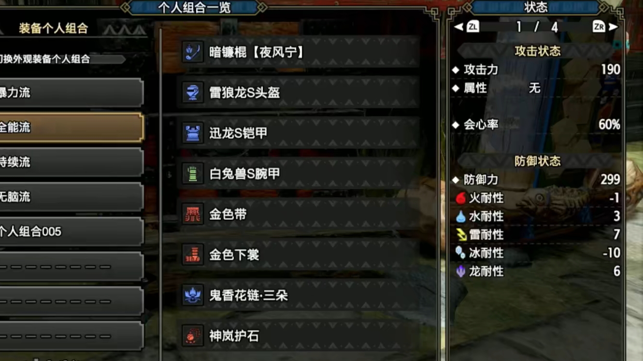Click the 雷狼龙S头盔 helmet icon
643x361 pixels.
pyautogui.click(x=192, y=92)
